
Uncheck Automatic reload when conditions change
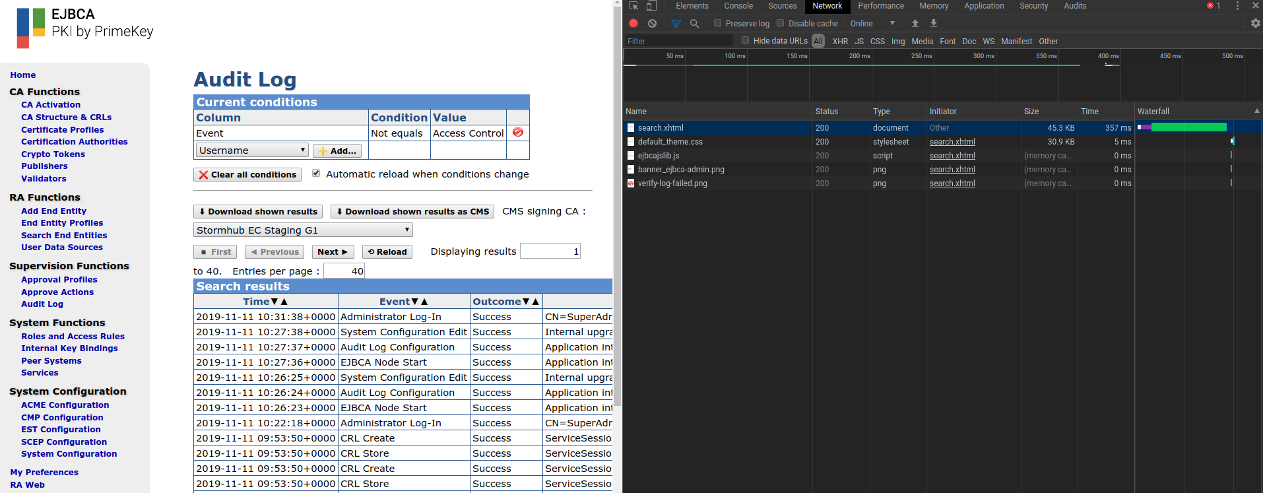(x=316, y=174)
